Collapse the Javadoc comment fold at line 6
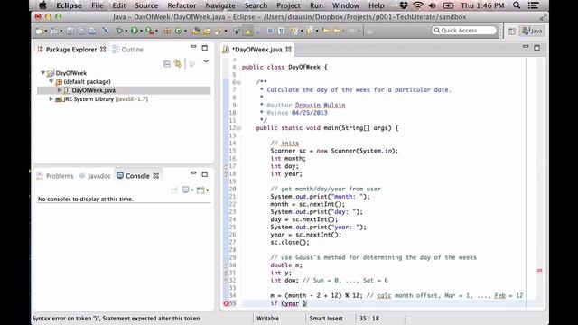This screenshot has width=578, height=325. [238, 82]
